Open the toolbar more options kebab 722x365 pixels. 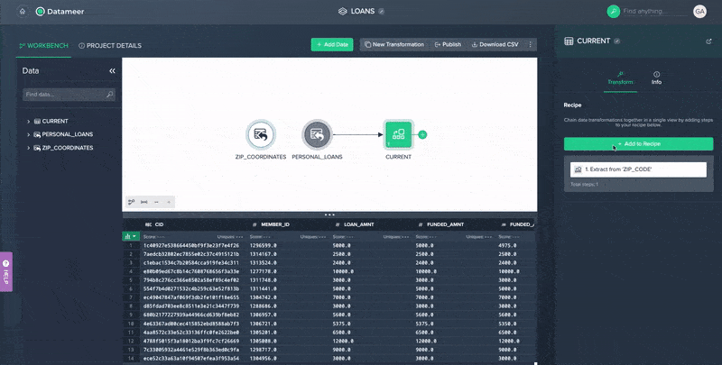pyautogui.click(x=530, y=44)
